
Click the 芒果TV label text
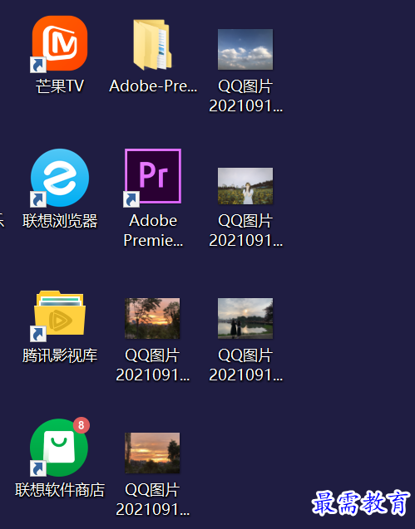60,86
